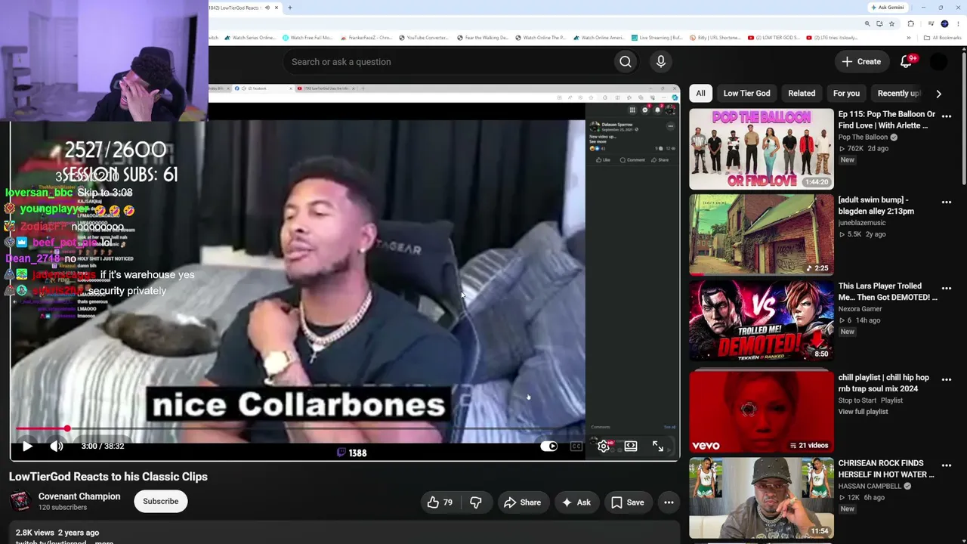Viewport: 967px width, 544px height.
Task: Select the Low Tier God chip
Action: (x=746, y=94)
